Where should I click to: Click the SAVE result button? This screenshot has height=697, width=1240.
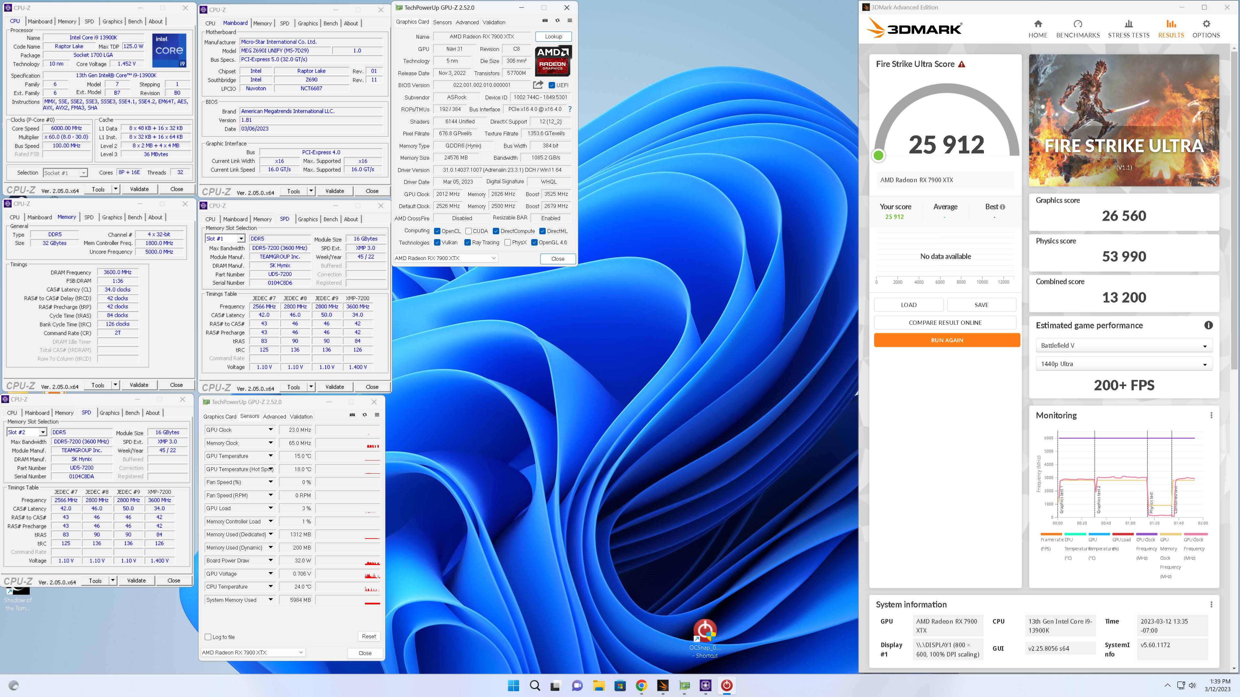pyautogui.click(x=982, y=305)
